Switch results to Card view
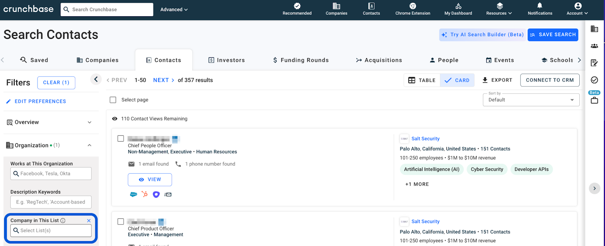The width and height of the screenshot is (605, 246). point(457,80)
